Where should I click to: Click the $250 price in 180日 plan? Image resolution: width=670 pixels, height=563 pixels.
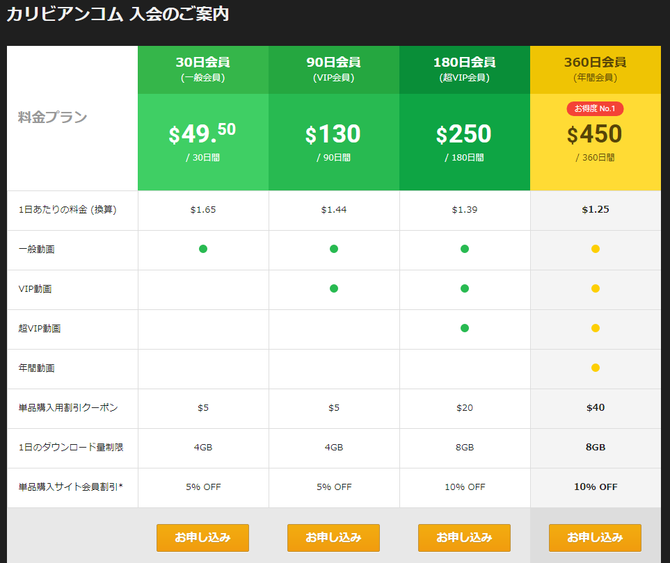point(464,134)
